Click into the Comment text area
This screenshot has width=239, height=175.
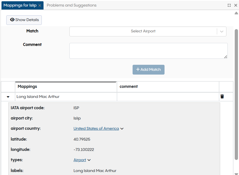click(148, 51)
